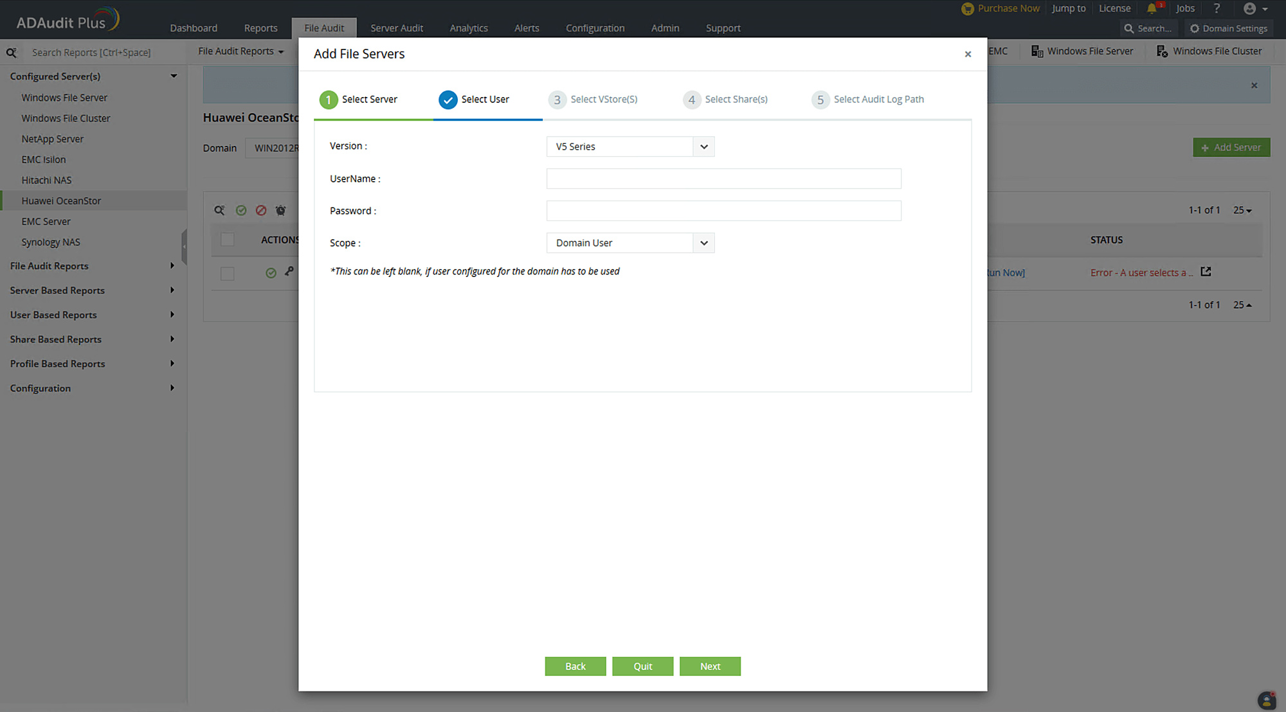This screenshot has width=1286, height=712.
Task: Open the Scope dropdown
Action: point(630,243)
